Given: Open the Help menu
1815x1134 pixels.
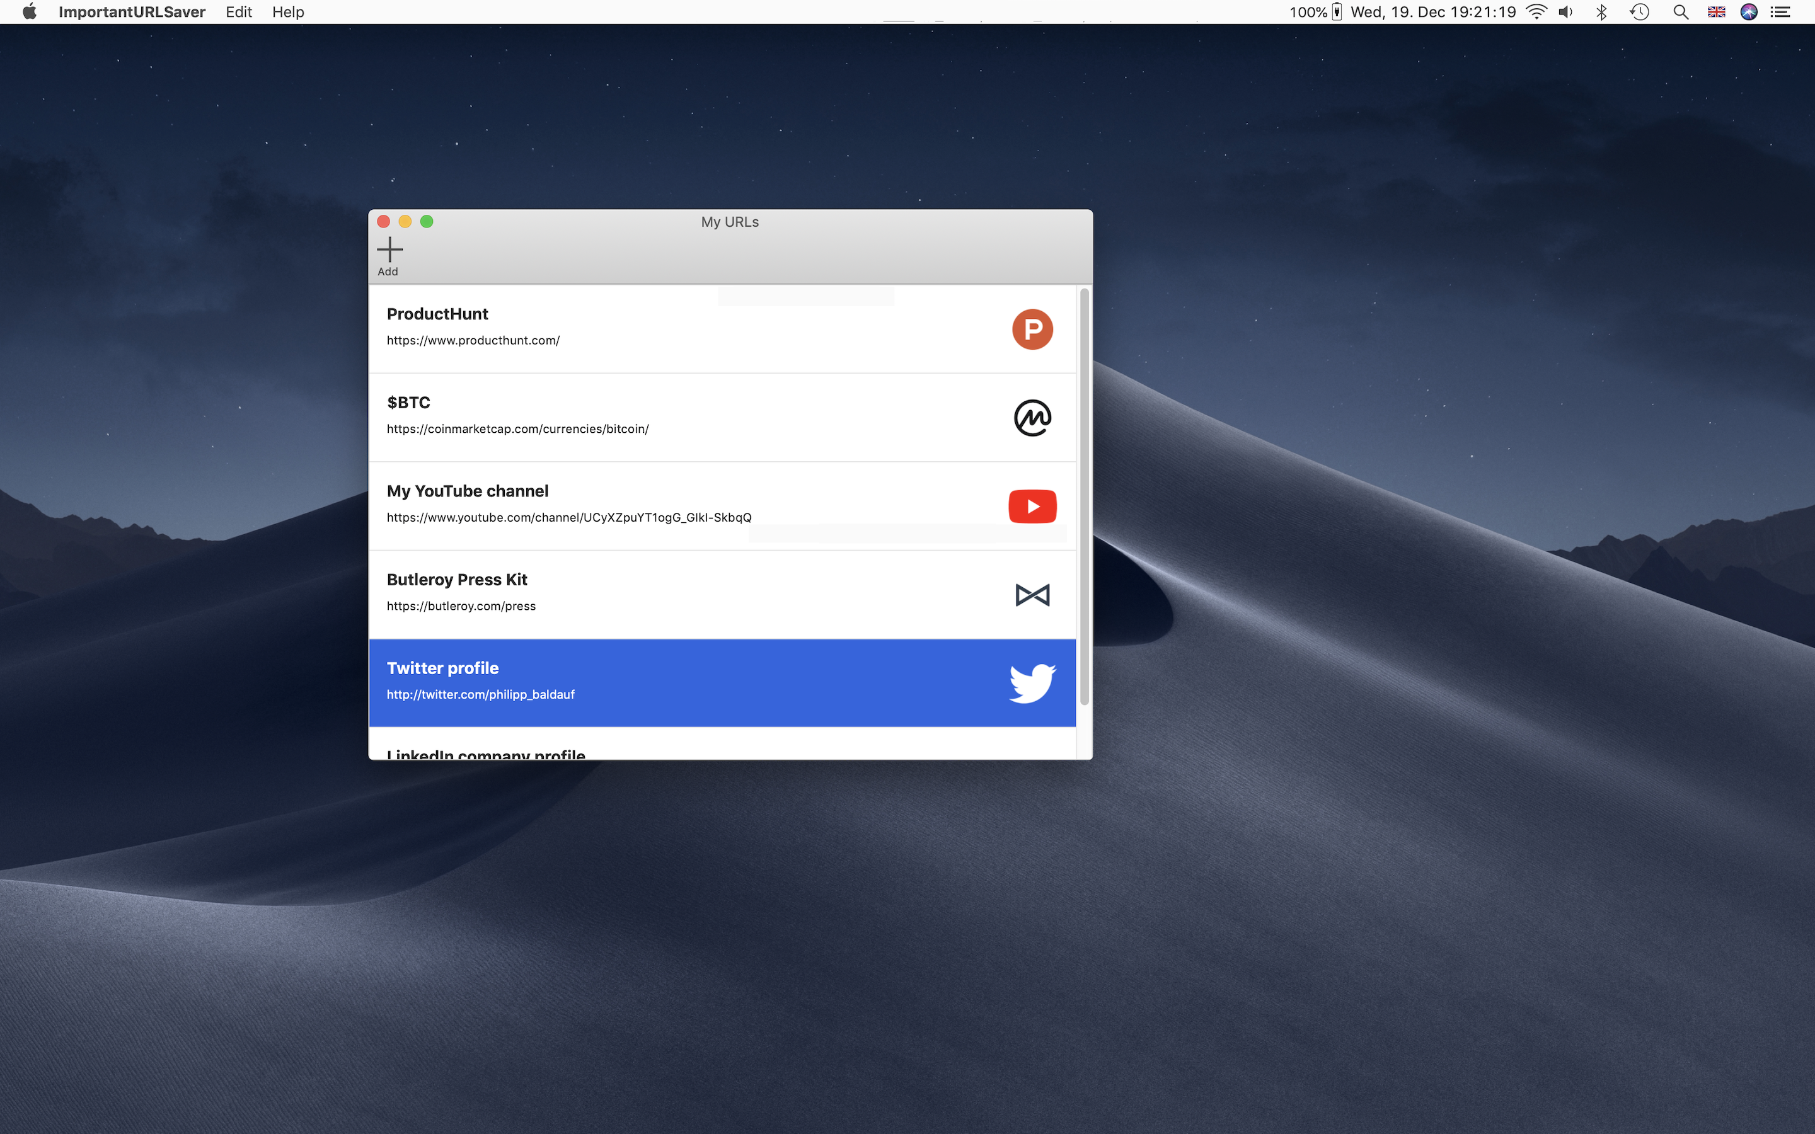Looking at the screenshot, I should [287, 12].
